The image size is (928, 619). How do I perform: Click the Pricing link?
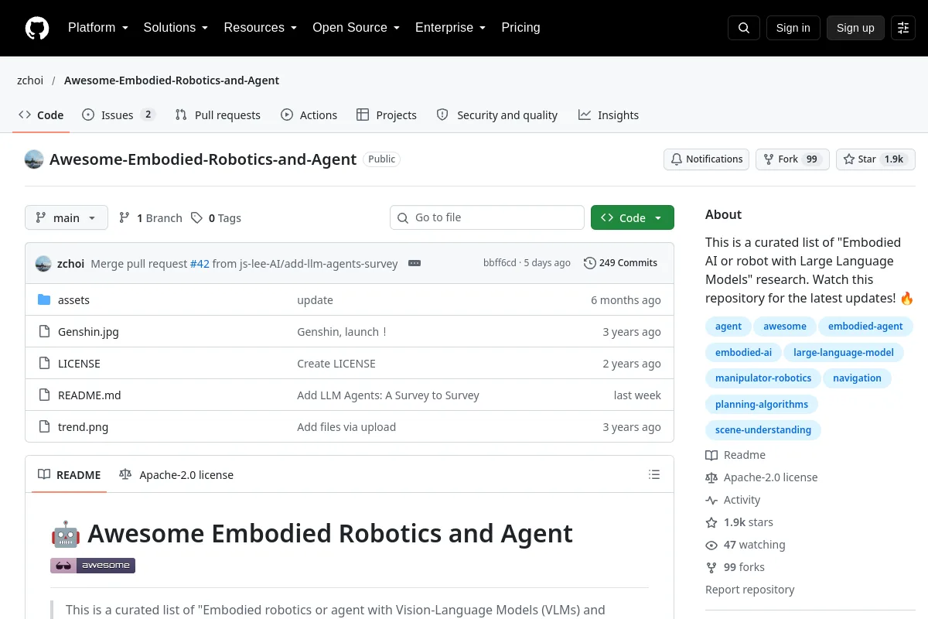[x=520, y=28]
